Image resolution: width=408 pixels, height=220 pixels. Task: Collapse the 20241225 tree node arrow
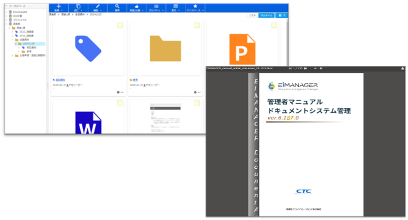coord(16,44)
